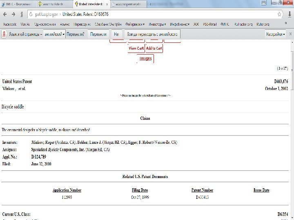
Task: Open the Mail.Ru bookmark
Action: click(x=25, y=24)
